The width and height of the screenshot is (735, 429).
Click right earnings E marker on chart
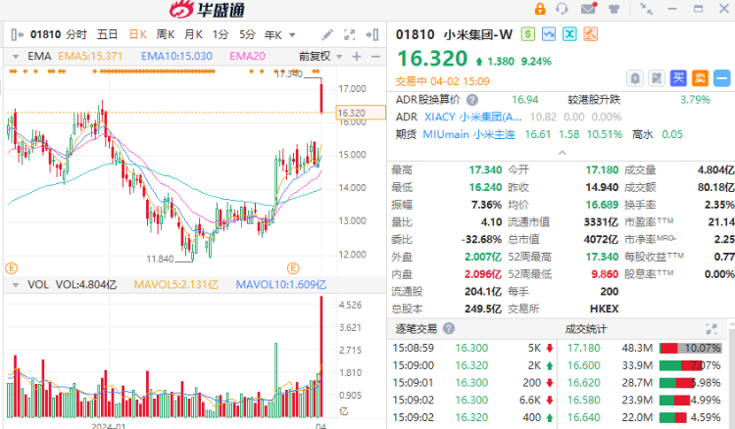coord(293,268)
